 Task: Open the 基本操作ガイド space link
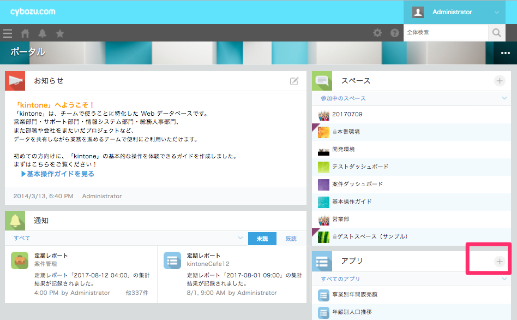[352, 202]
